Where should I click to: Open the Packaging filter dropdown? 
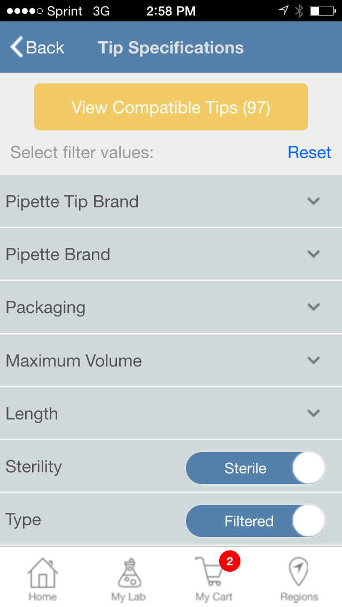point(171,307)
